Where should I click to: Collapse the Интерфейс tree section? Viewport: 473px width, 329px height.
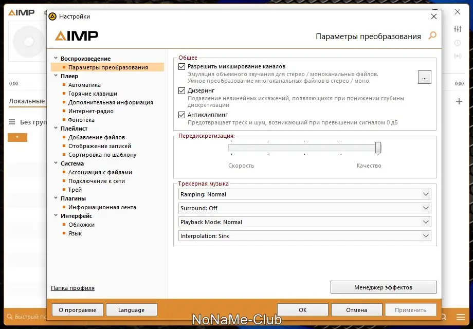(56, 215)
